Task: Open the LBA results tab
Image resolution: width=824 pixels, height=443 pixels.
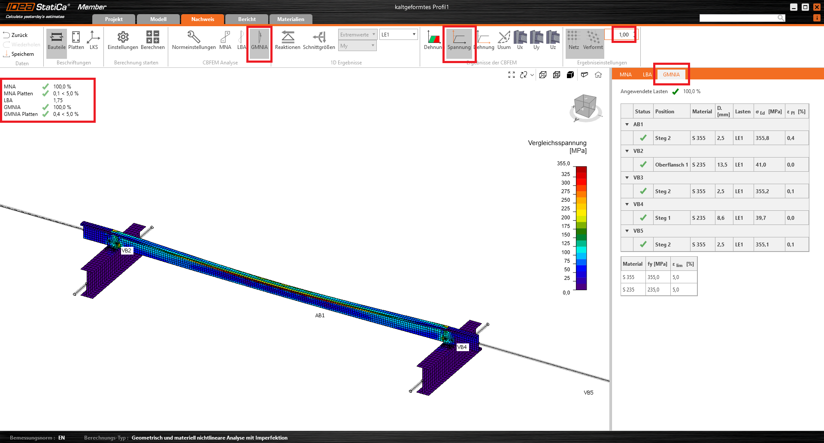Action: coord(647,75)
